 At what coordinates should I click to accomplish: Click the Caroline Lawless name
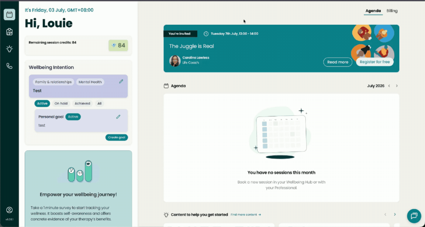[x=196, y=58]
